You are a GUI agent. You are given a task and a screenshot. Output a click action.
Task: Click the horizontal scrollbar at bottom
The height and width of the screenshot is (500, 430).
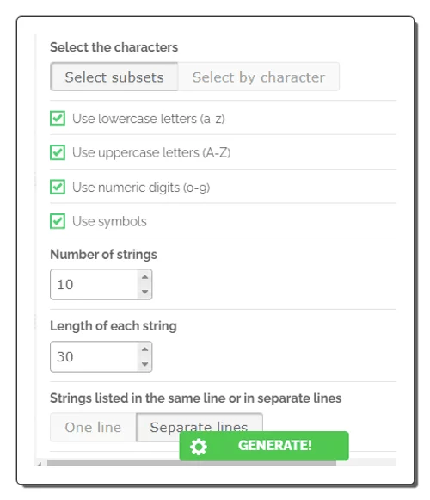[x=191, y=463]
